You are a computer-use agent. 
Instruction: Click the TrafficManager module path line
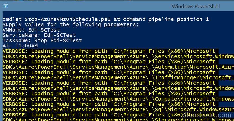[x=118, y=78]
